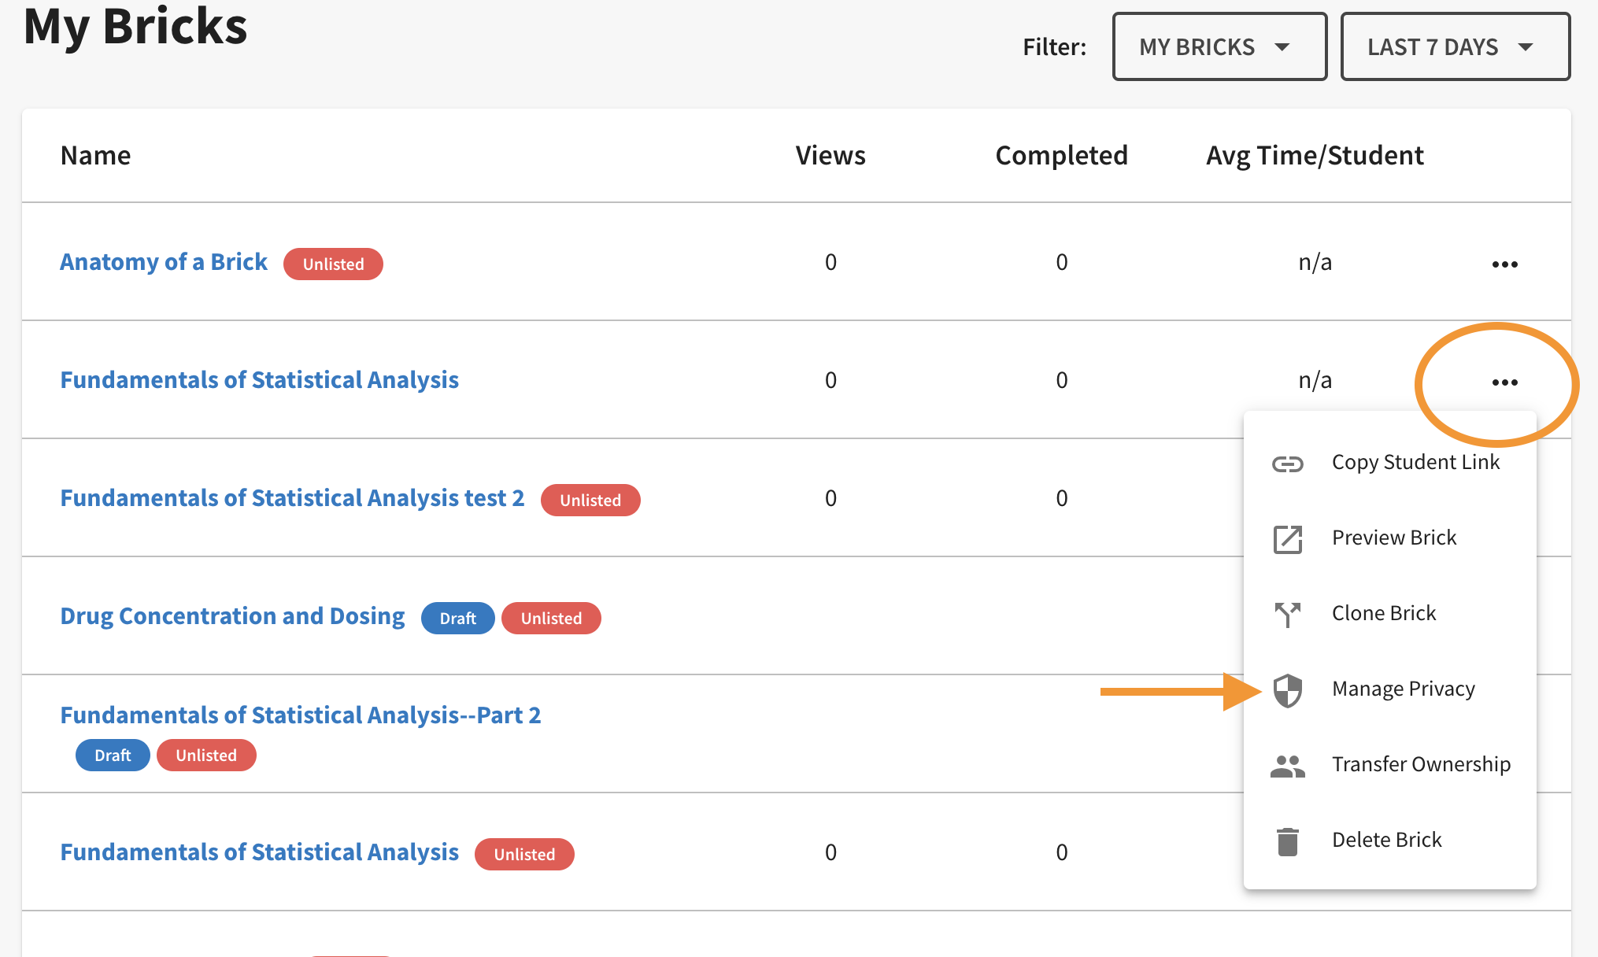Image resolution: width=1598 pixels, height=957 pixels.
Task: Click the Completed count for Statistical Analysis test 2
Action: click(1061, 498)
